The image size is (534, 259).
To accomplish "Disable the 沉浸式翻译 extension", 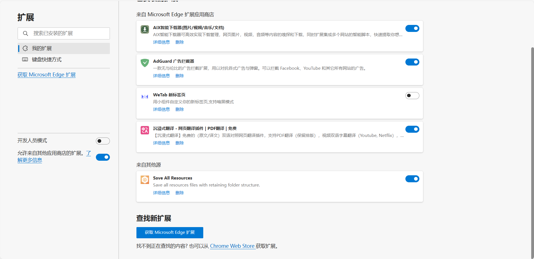I will coord(412,129).
